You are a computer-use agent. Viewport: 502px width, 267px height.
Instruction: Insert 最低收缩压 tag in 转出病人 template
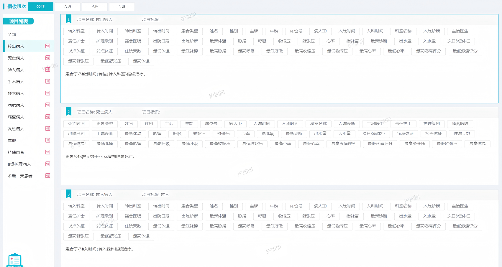coord(337,51)
